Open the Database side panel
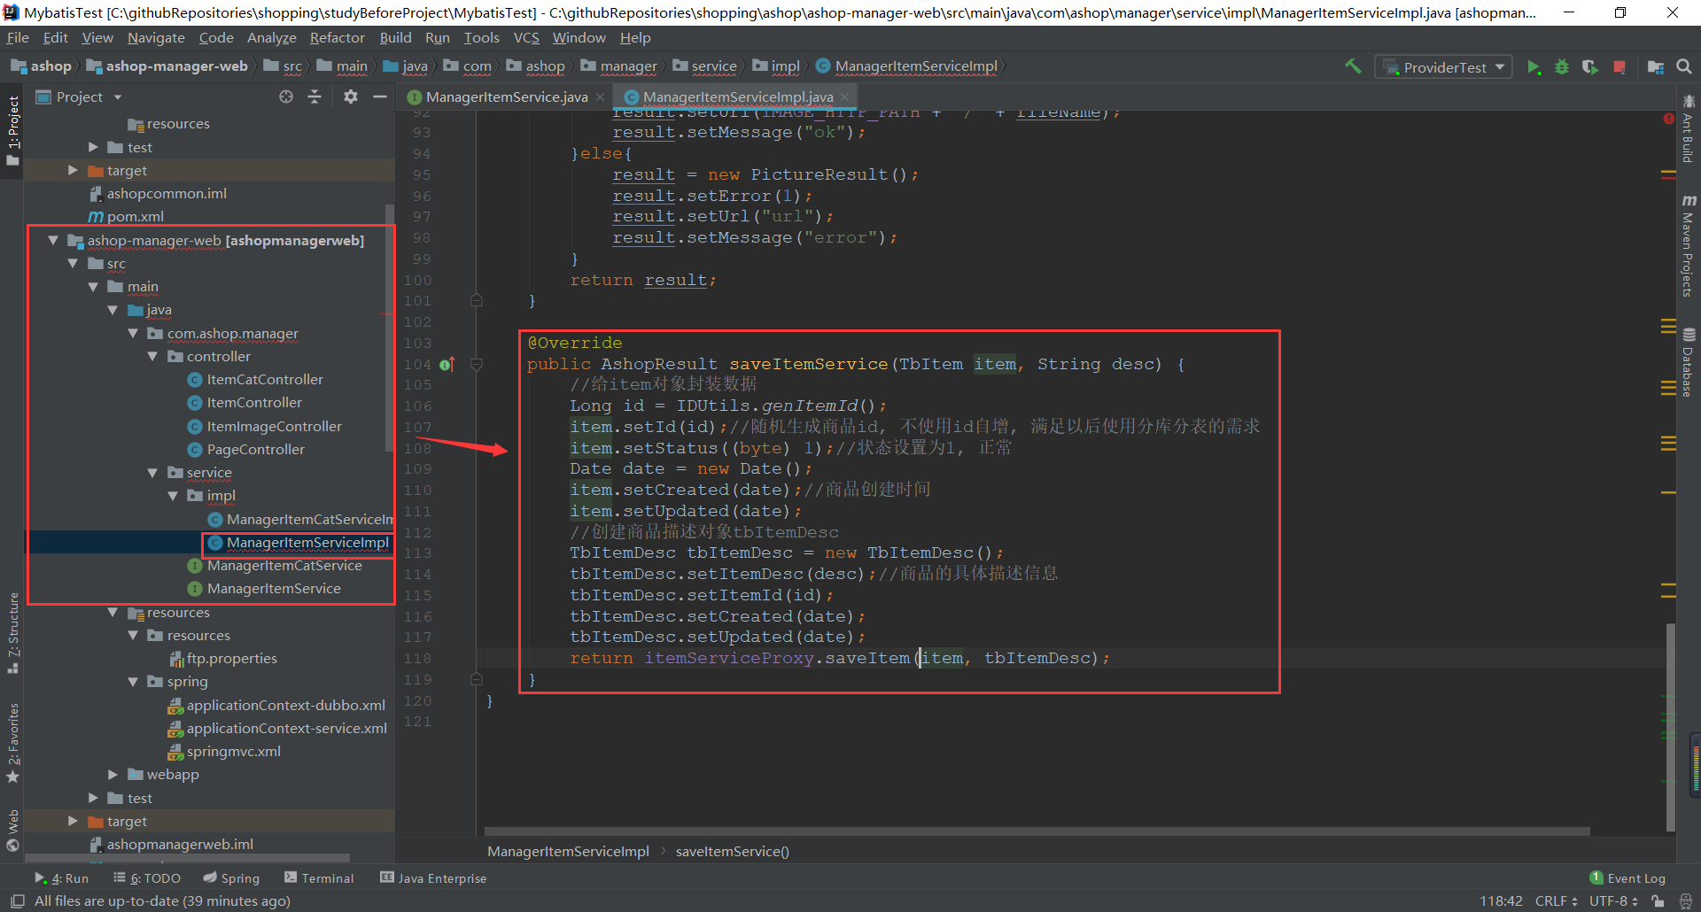 pos(1689,363)
